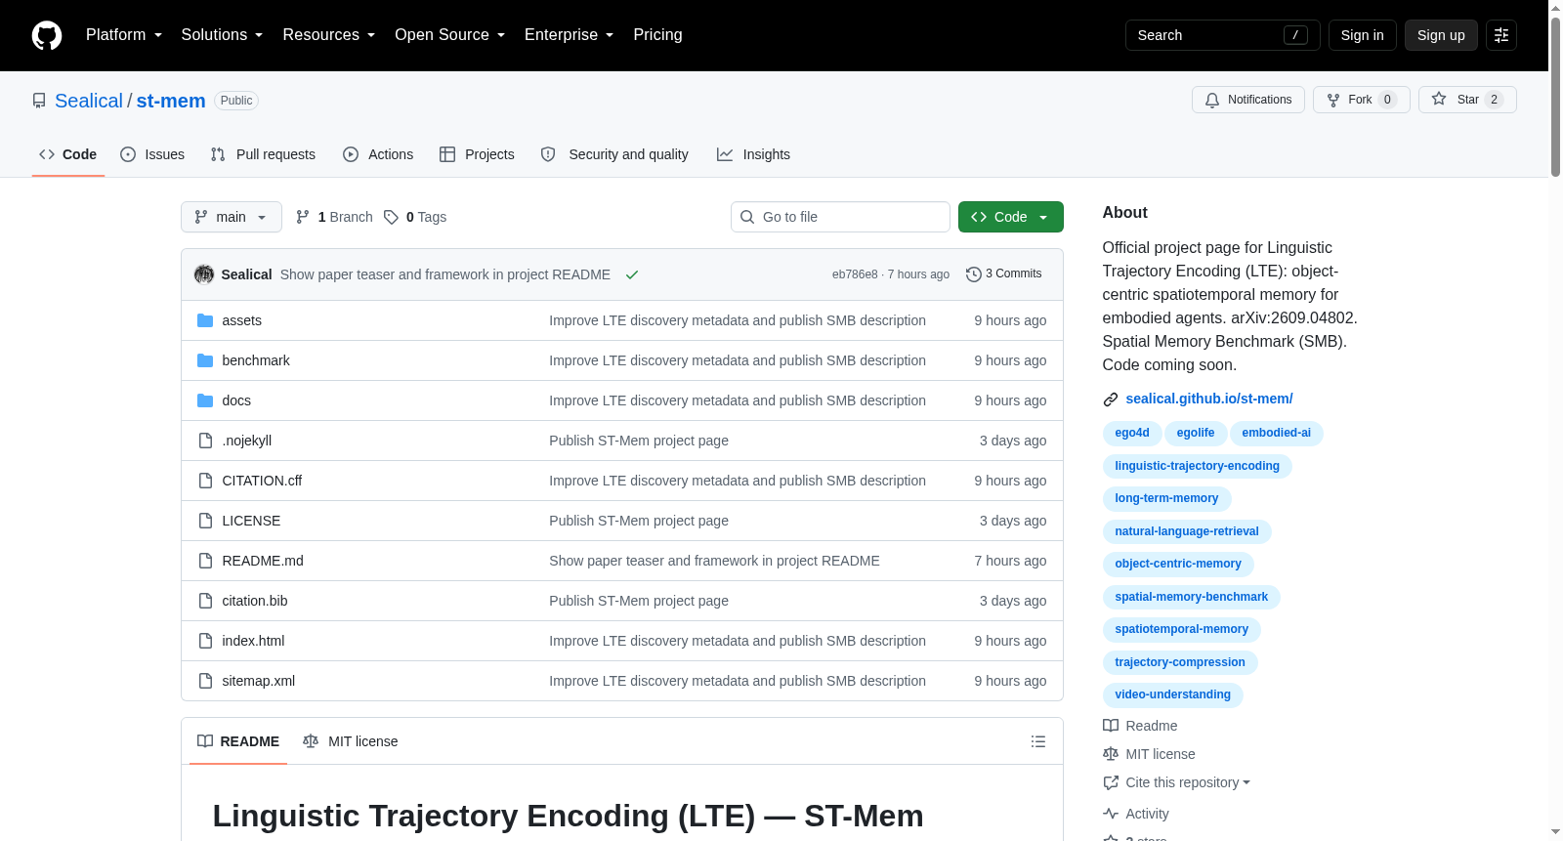Click the history clock icon near Commits
The image size is (1563, 841).
pyautogui.click(x=973, y=274)
